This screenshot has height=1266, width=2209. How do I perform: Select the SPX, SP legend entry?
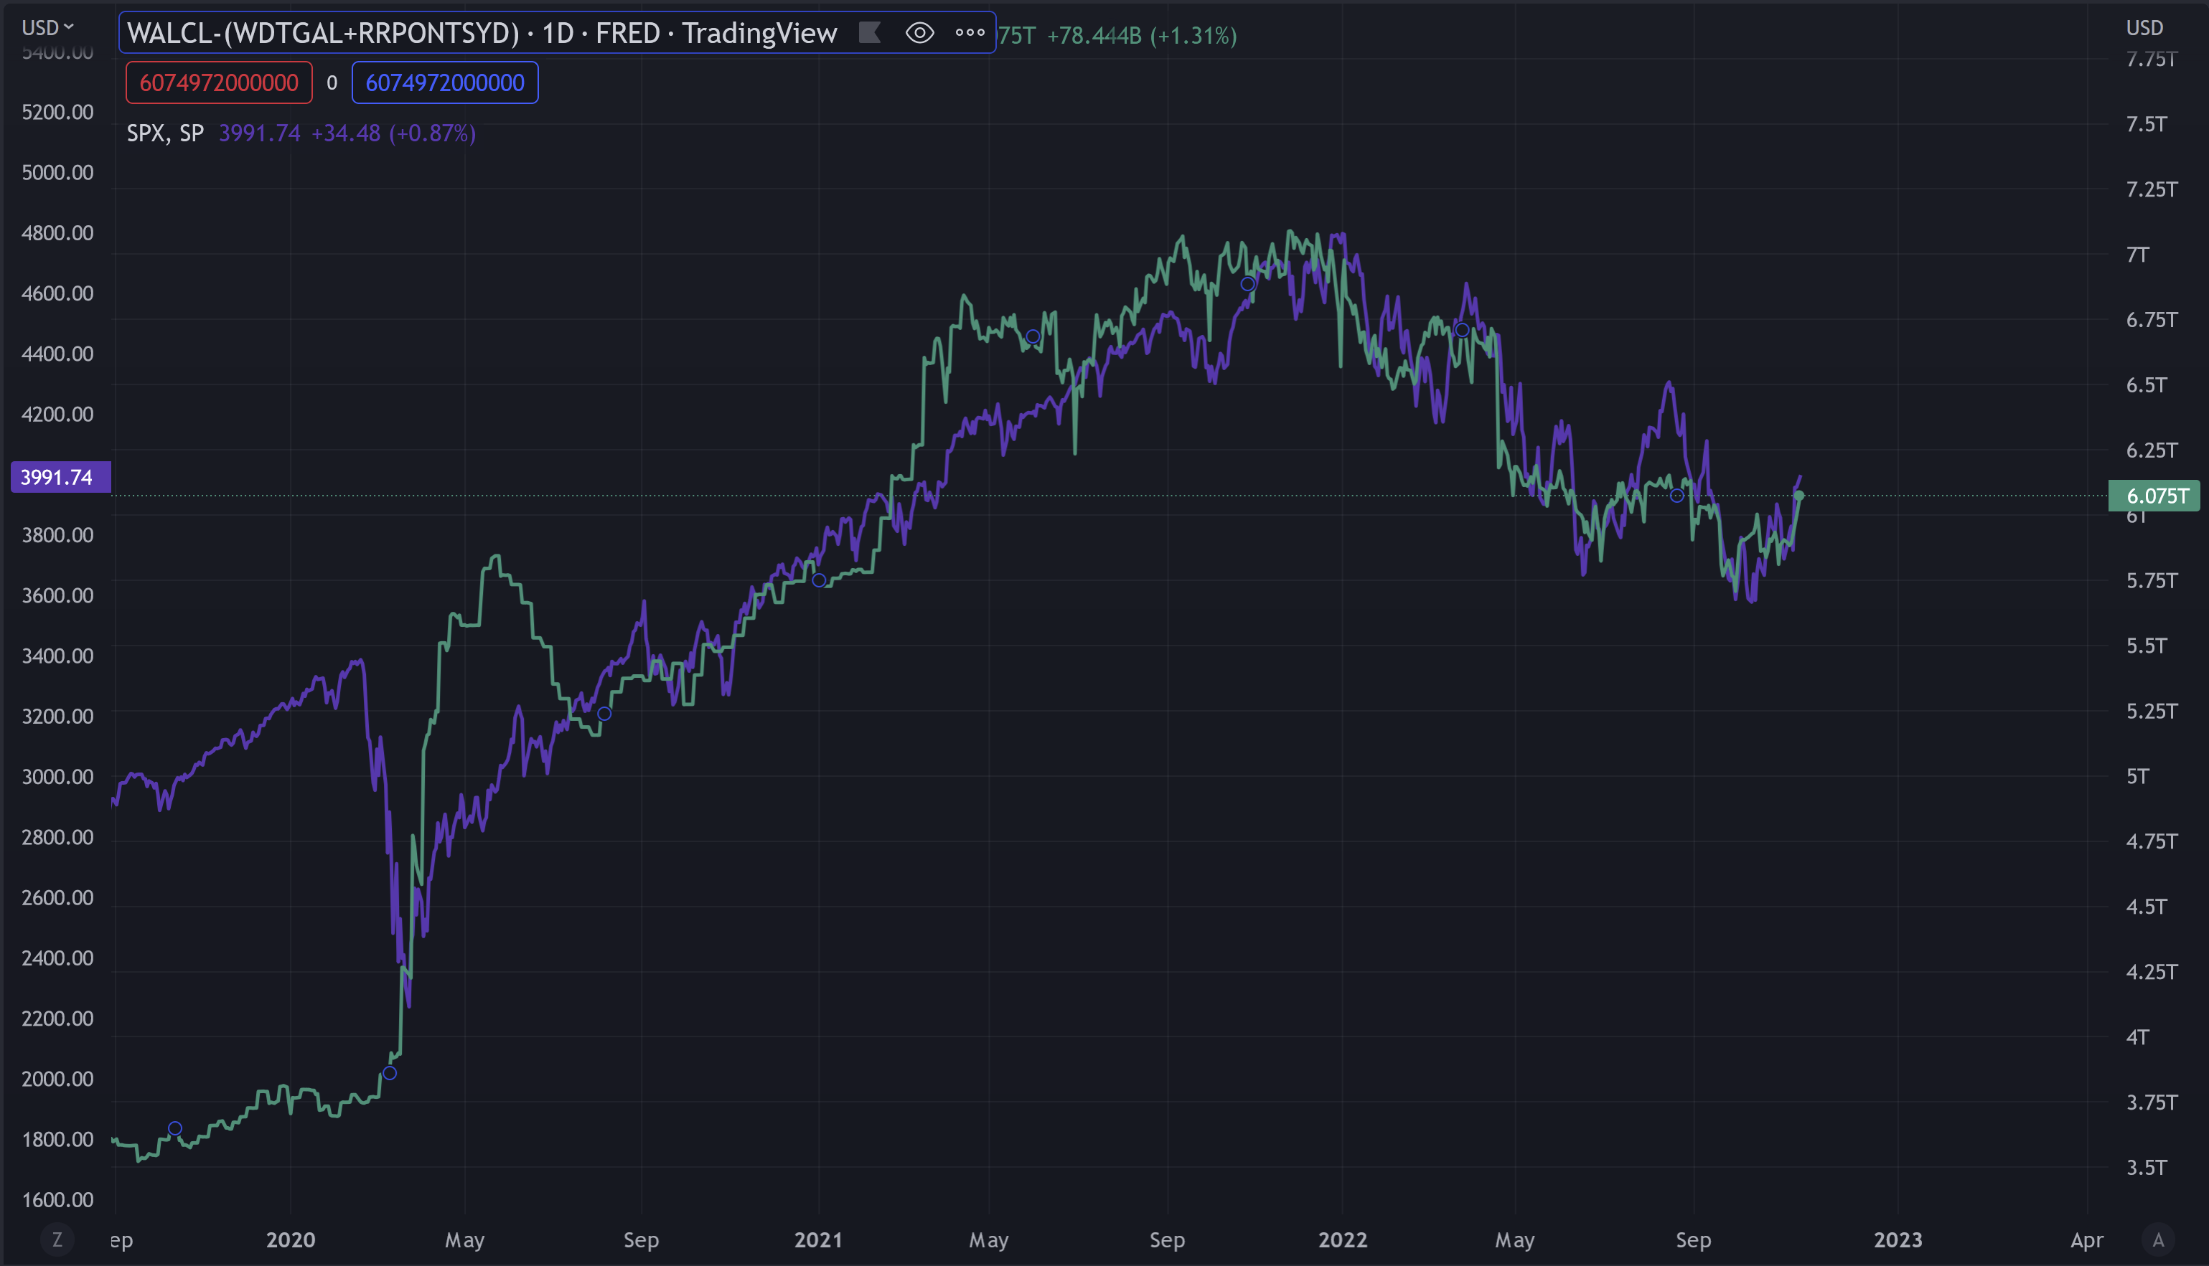[164, 132]
